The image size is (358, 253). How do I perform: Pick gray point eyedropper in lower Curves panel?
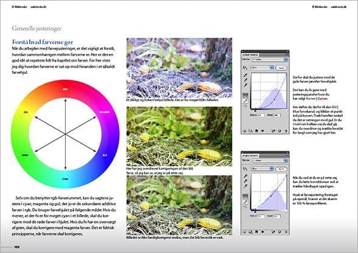point(245,181)
